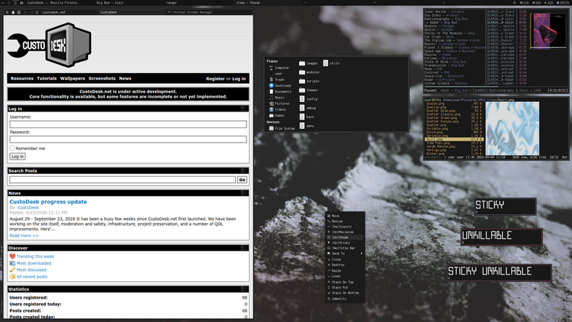This screenshot has width=572, height=322.
Task: Click the Log in button under Password
Action: coord(17,156)
